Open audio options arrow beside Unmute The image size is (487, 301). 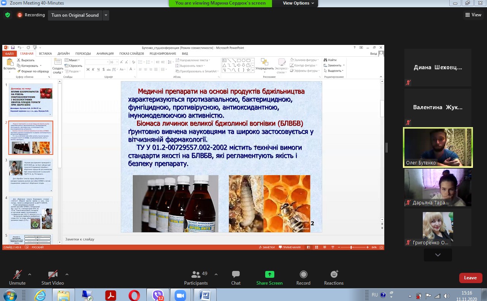[x=30, y=274]
